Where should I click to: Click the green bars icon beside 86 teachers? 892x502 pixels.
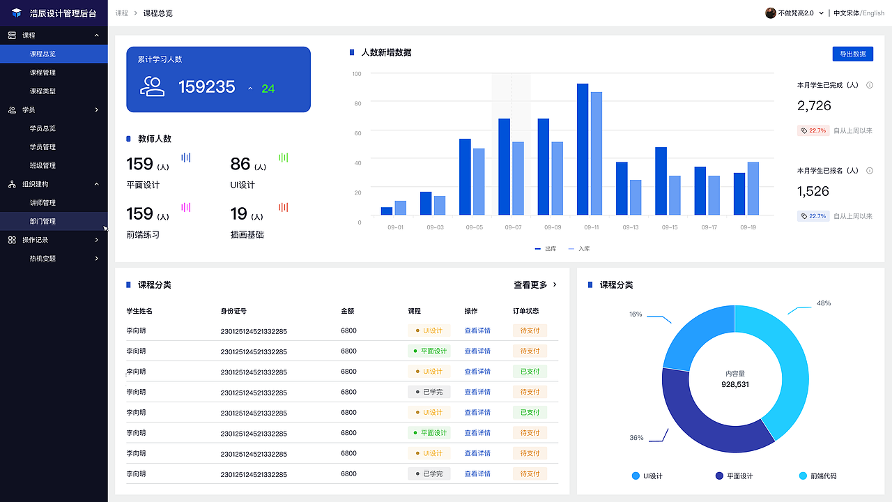coord(284,158)
